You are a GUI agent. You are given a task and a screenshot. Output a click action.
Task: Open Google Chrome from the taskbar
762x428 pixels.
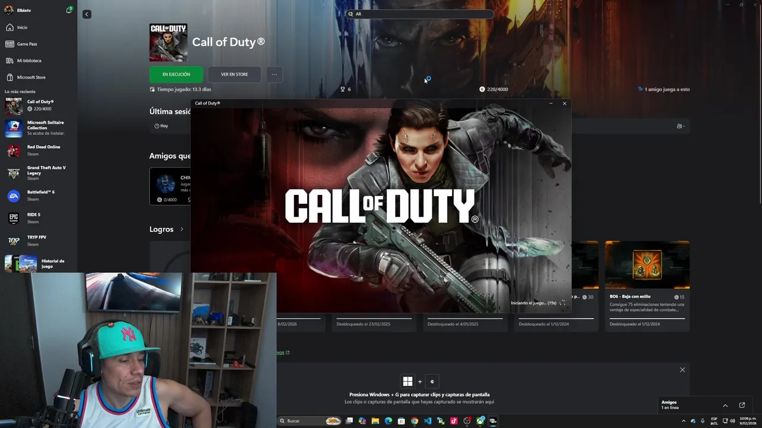pos(414,421)
